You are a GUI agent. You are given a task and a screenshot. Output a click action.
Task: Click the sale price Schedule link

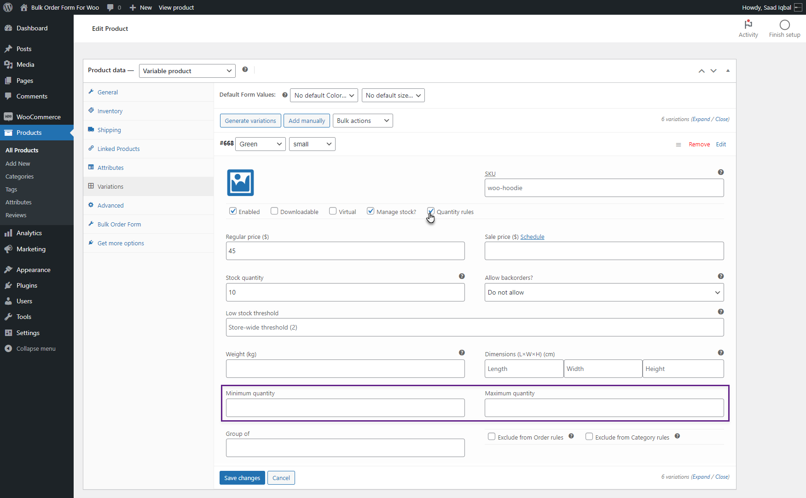(532, 237)
